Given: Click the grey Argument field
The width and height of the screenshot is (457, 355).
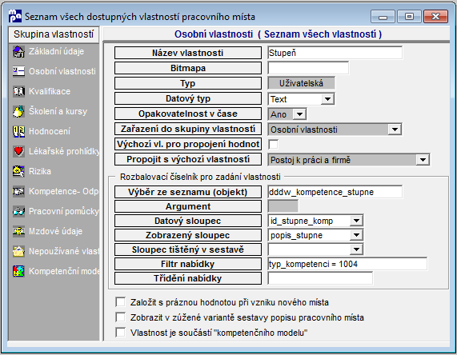Looking at the screenshot, I should (283, 206).
